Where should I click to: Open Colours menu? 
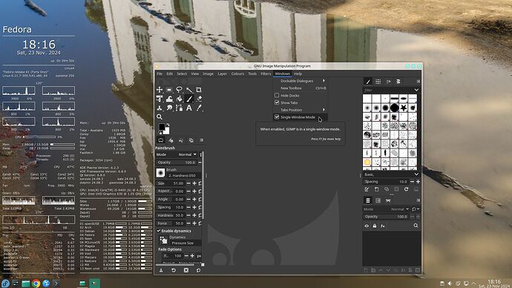click(x=237, y=73)
